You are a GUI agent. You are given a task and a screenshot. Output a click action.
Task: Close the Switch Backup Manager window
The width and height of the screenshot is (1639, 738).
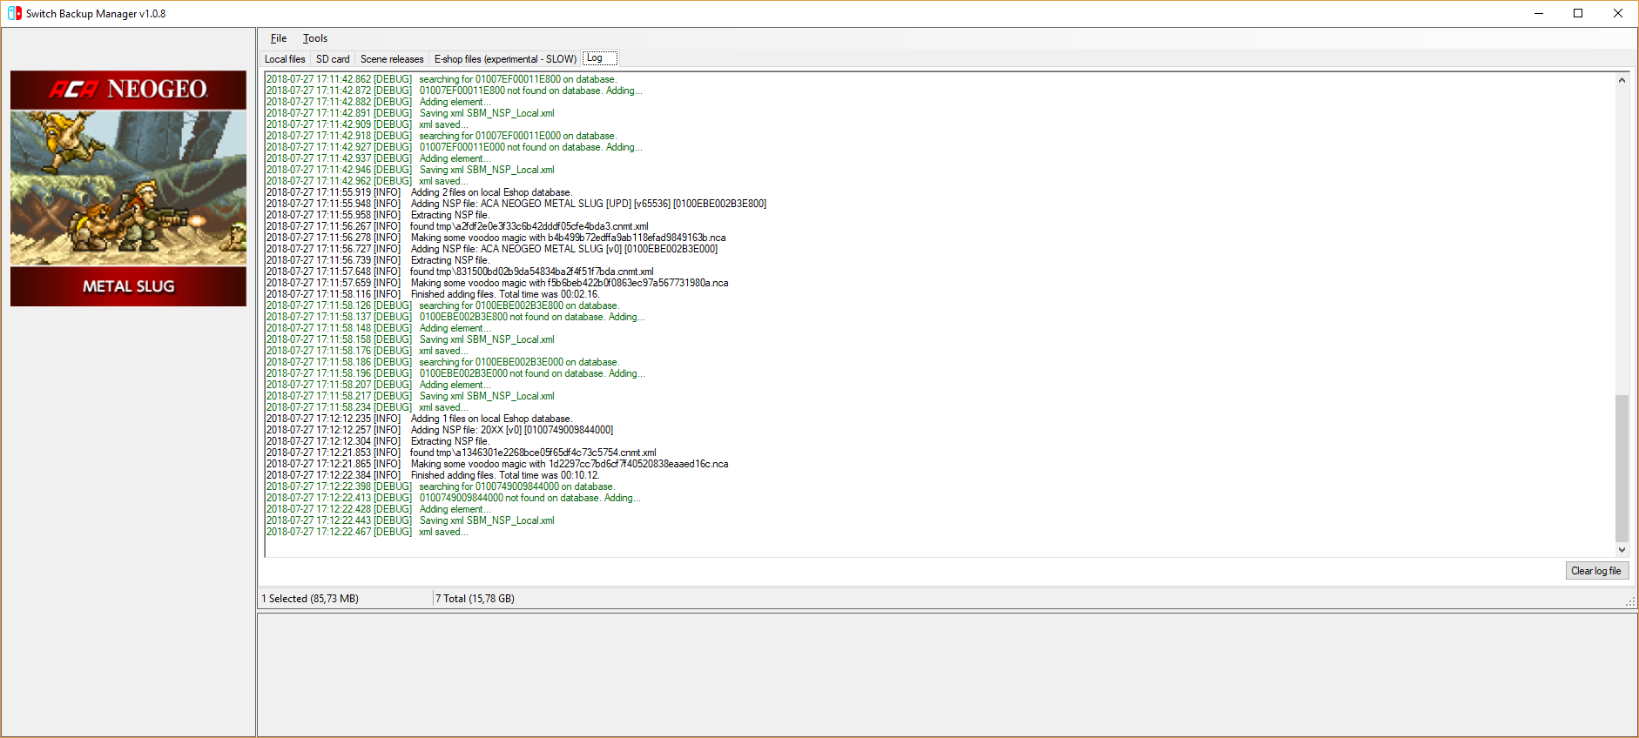[x=1618, y=13]
